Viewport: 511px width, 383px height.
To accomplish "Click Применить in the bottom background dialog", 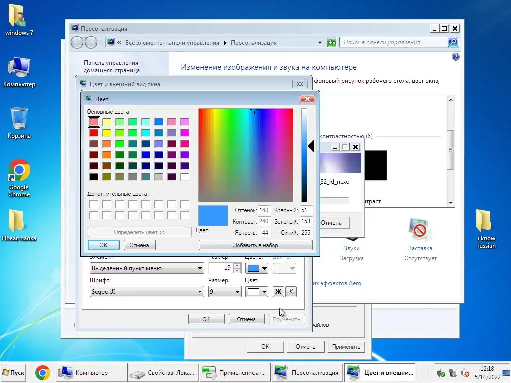I will pos(346,347).
